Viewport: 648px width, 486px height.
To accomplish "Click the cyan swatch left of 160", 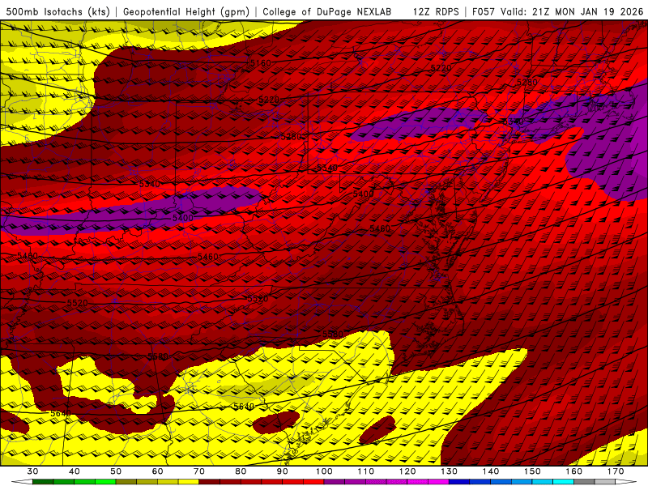I will point(563,481).
